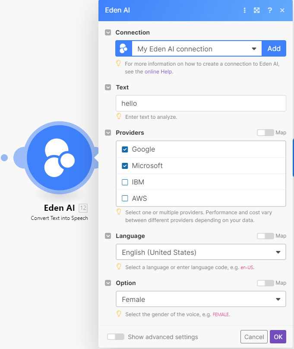This screenshot has width=294, height=349.
Task: Click the Option section label
Action: (x=126, y=283)
